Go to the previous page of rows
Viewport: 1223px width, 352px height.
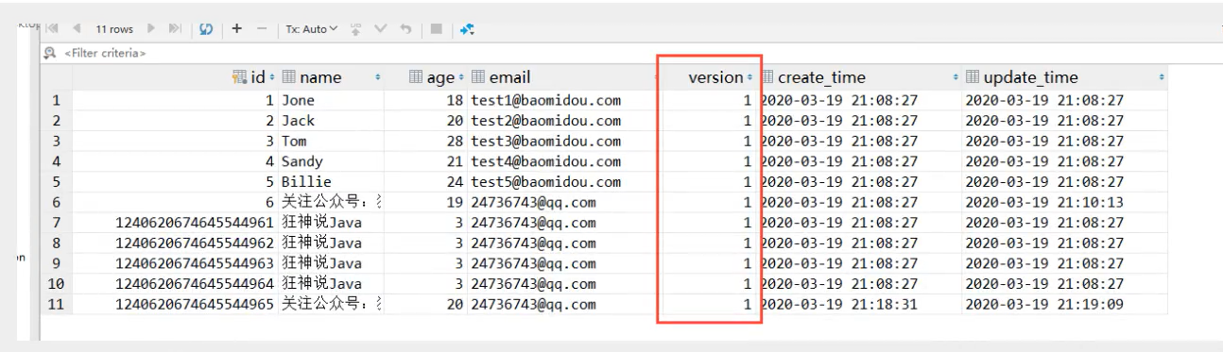point(76,29)
